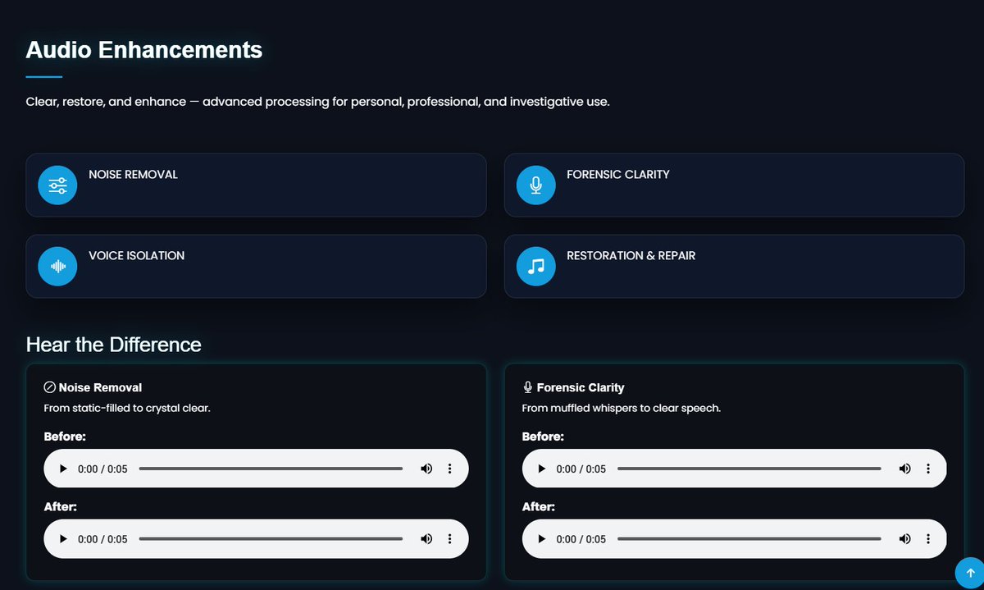
Task: Seek in Forensic Clarity Before progress bar
Action: coord(749,469)
